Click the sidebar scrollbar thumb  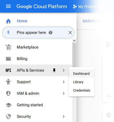point(74,55)
